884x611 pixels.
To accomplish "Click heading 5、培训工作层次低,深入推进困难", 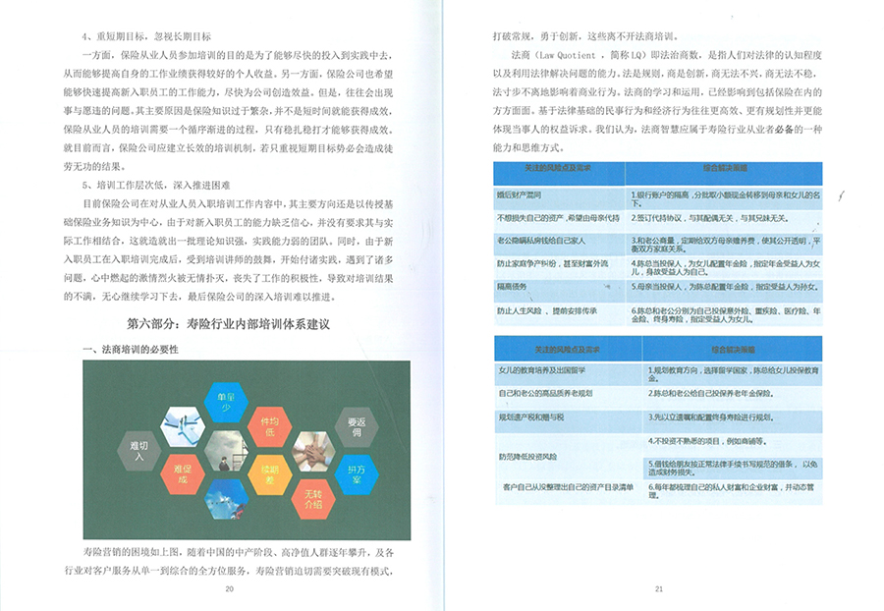I will [156, 185].
